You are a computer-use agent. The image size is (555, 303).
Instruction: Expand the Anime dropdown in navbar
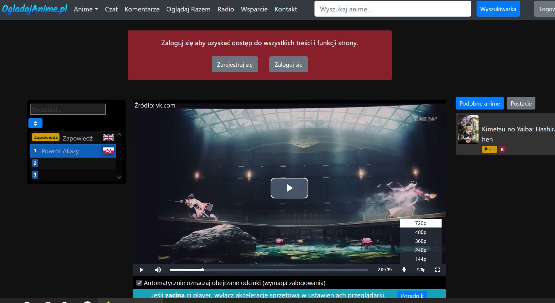[x=86, y=9]
